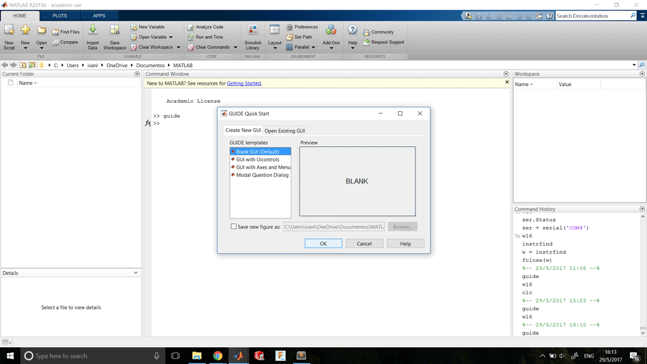
Task: Collapse the Details panel chevron
Action: pyautogui.click(x=136, y=273)
